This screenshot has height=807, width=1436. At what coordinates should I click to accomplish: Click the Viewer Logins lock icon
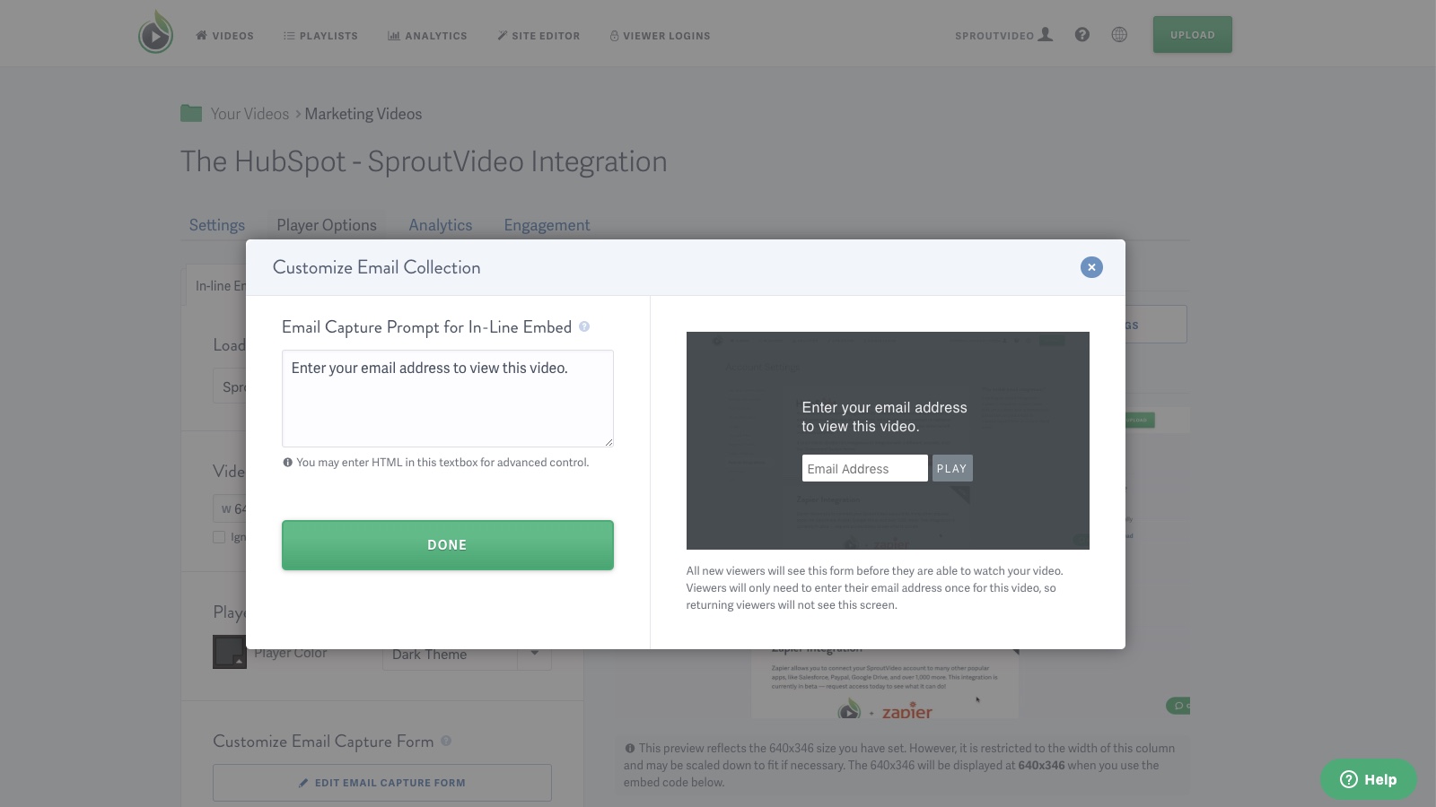pyautogui.click(x=614, y=36)
